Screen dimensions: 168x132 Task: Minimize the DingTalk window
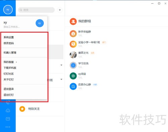[x=152, y=3]
